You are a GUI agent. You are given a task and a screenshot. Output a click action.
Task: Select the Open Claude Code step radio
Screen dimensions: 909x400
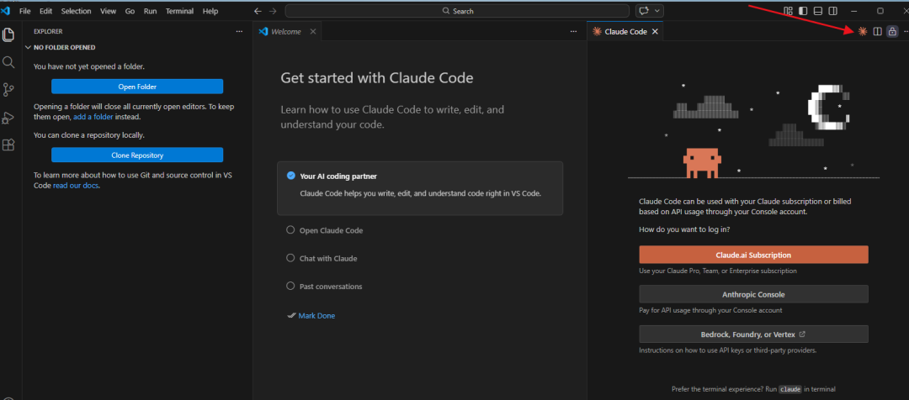coord(291,230)
